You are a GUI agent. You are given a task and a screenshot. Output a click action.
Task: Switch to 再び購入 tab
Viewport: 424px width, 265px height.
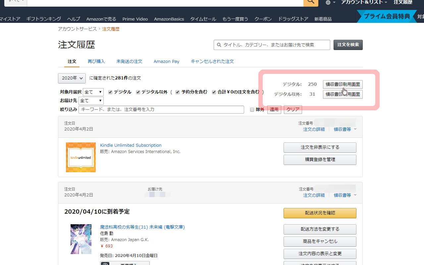click(96, 62)
